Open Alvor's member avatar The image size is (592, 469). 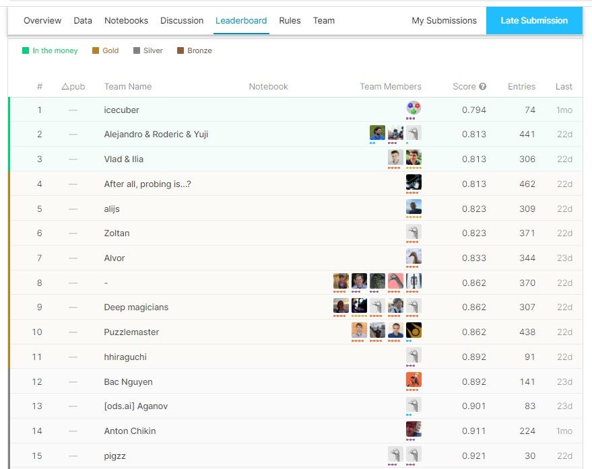pos(414,256)
